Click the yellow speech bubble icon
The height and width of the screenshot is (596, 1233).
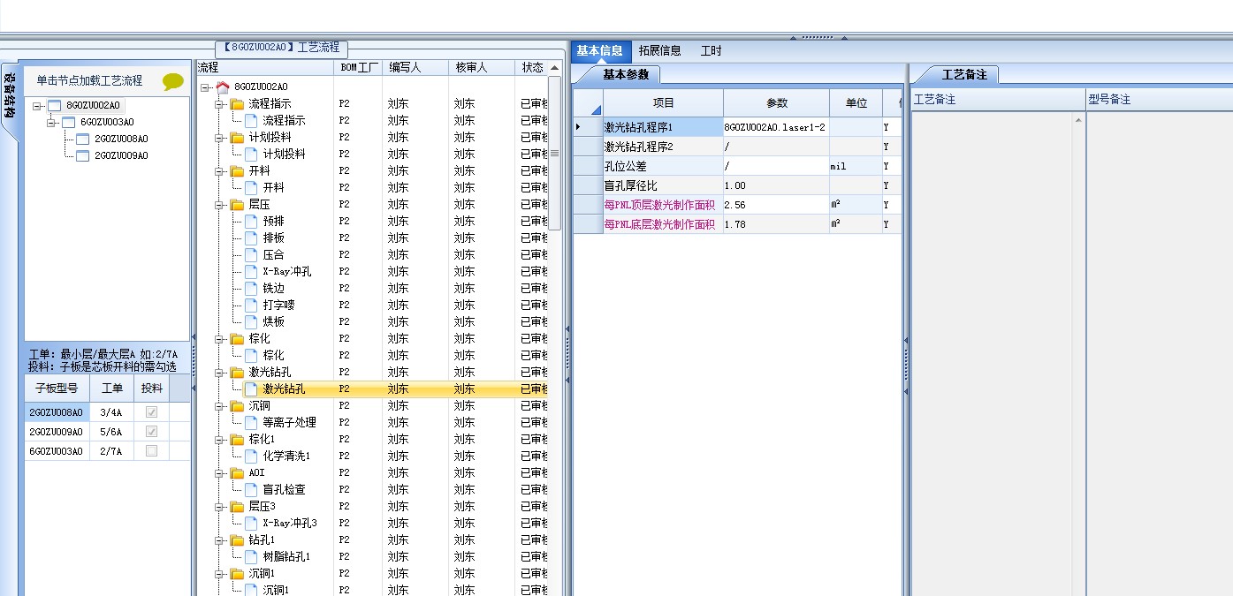(173, 81)
